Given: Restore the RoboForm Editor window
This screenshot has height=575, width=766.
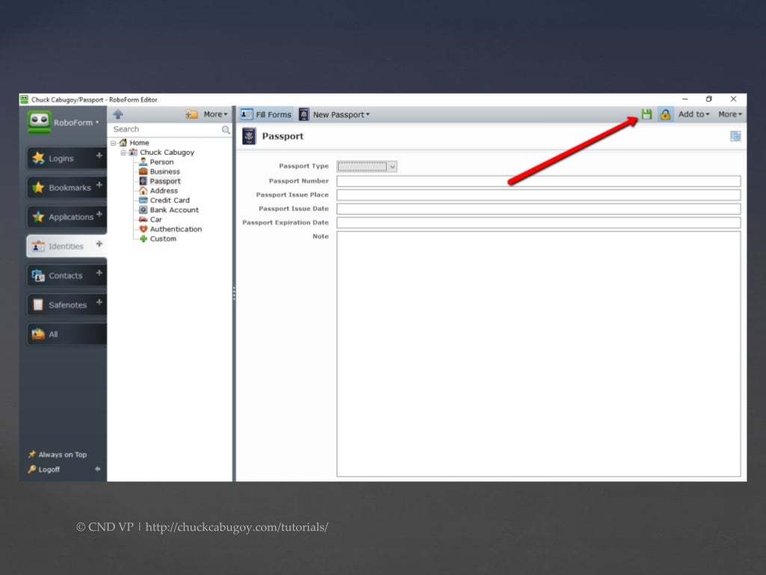Looking at the screenshot, I should (709, 100).
